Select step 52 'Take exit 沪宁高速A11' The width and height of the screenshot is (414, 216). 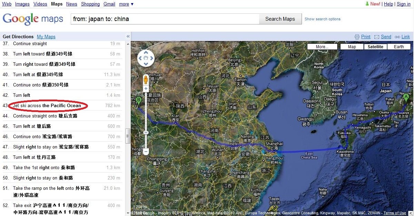62,208
